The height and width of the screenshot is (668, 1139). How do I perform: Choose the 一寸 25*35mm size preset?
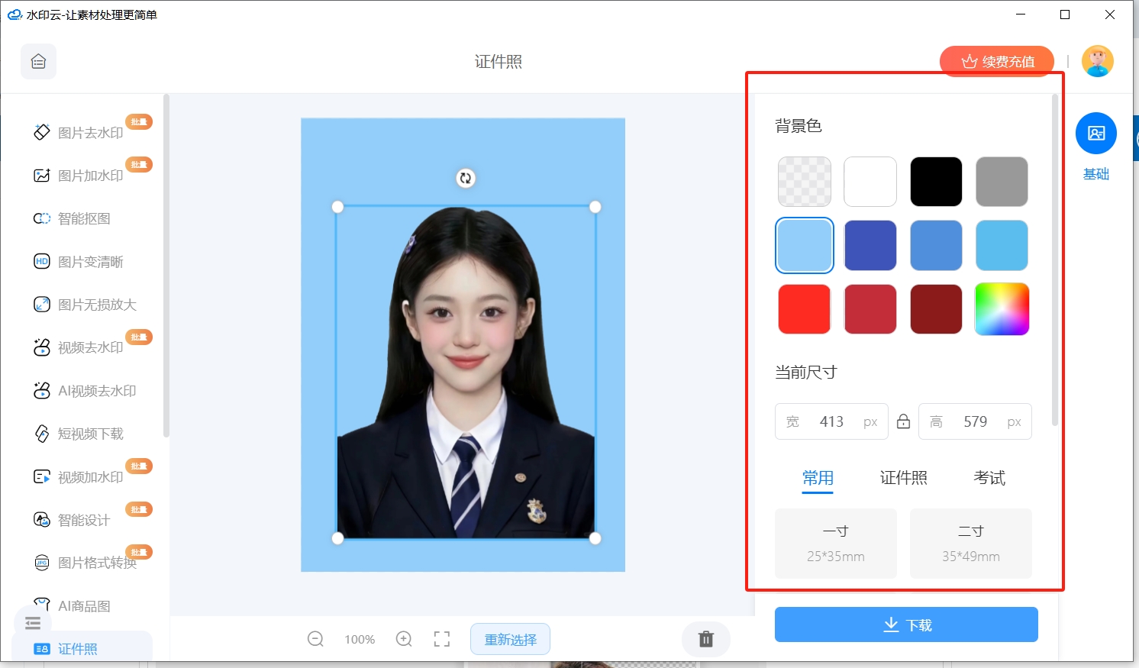coord(835,543)
